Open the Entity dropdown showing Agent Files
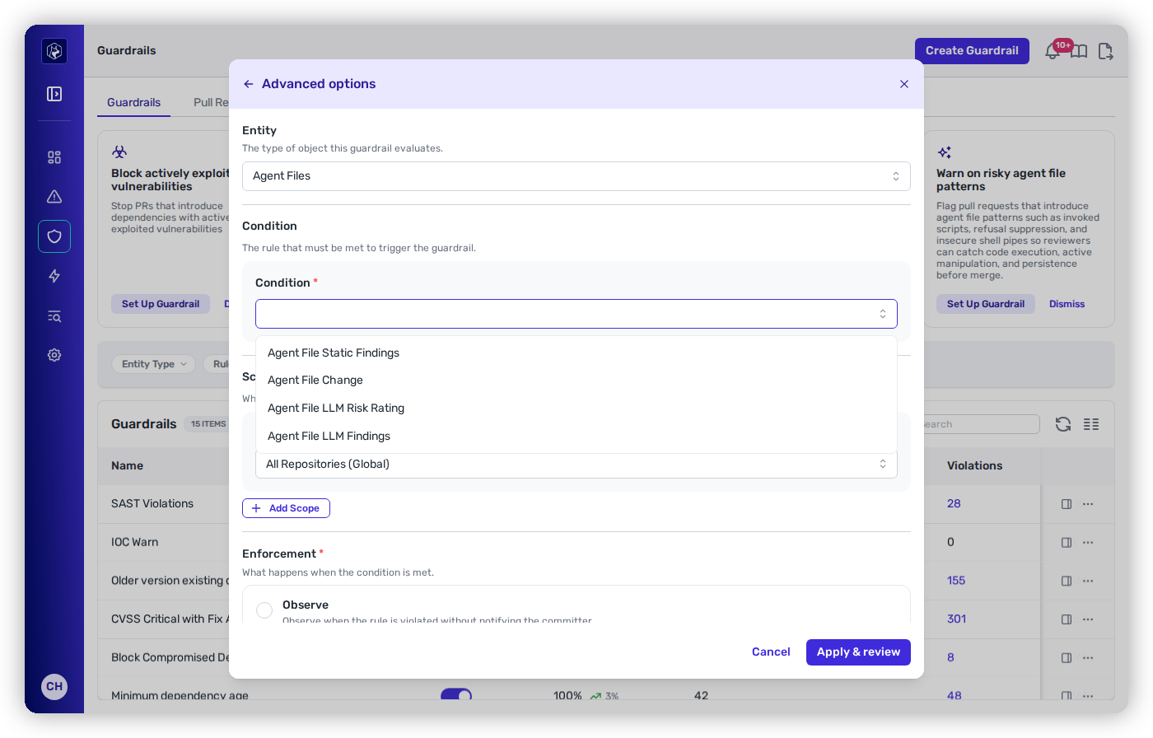Image resolution: width=1153 pixels, height=738 pixels. coord(576,176)
